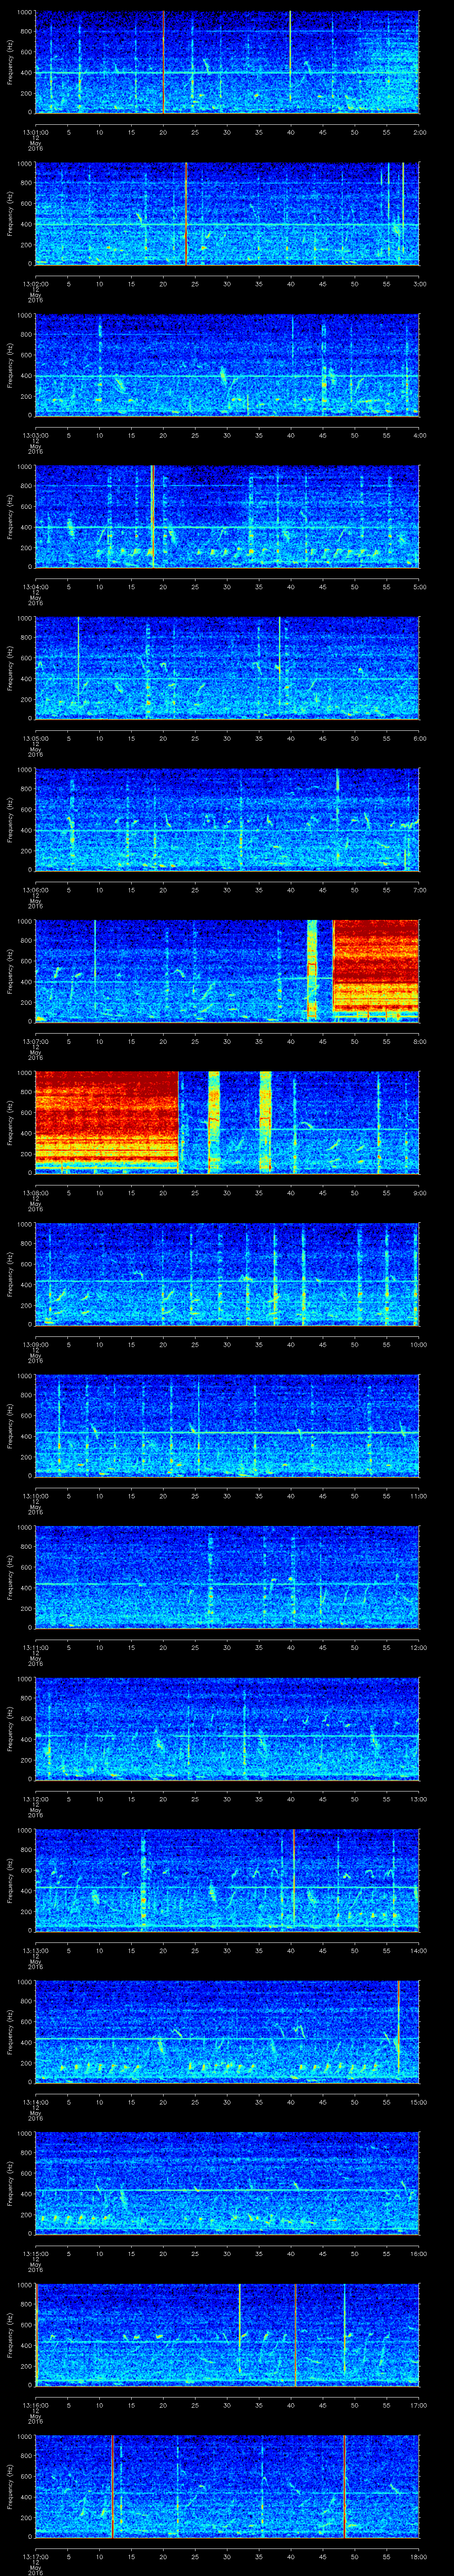Click the '13:04:00' time axis label
454x2576 pixels.
35,586
